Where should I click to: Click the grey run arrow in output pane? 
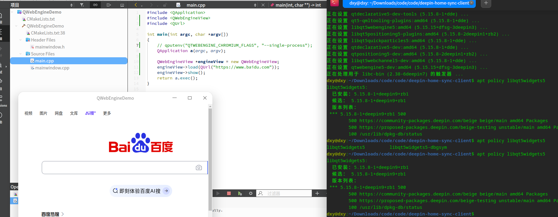pyautogui.click(x=218, y=193)
